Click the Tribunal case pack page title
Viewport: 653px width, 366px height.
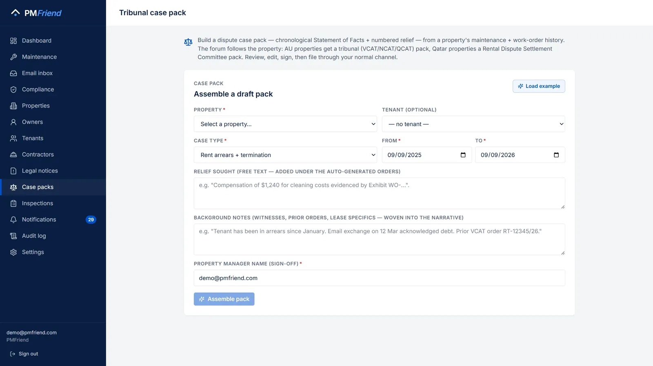click(x=153, y=13)
